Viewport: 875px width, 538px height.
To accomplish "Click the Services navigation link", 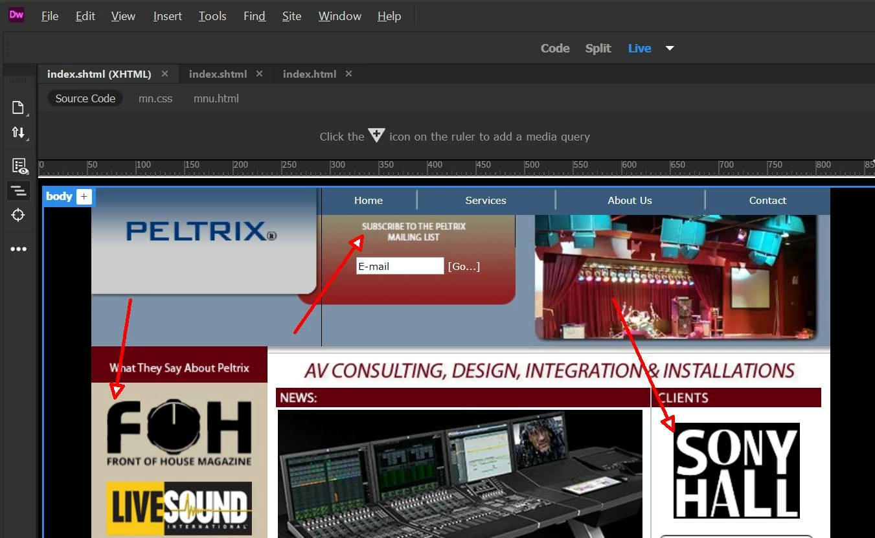I will click(x=486, y=201).
